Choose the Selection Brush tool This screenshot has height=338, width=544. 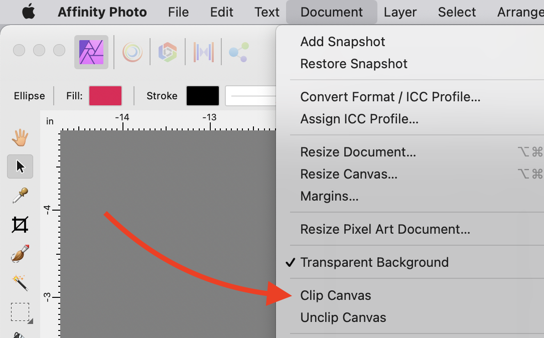coord(20,254)
